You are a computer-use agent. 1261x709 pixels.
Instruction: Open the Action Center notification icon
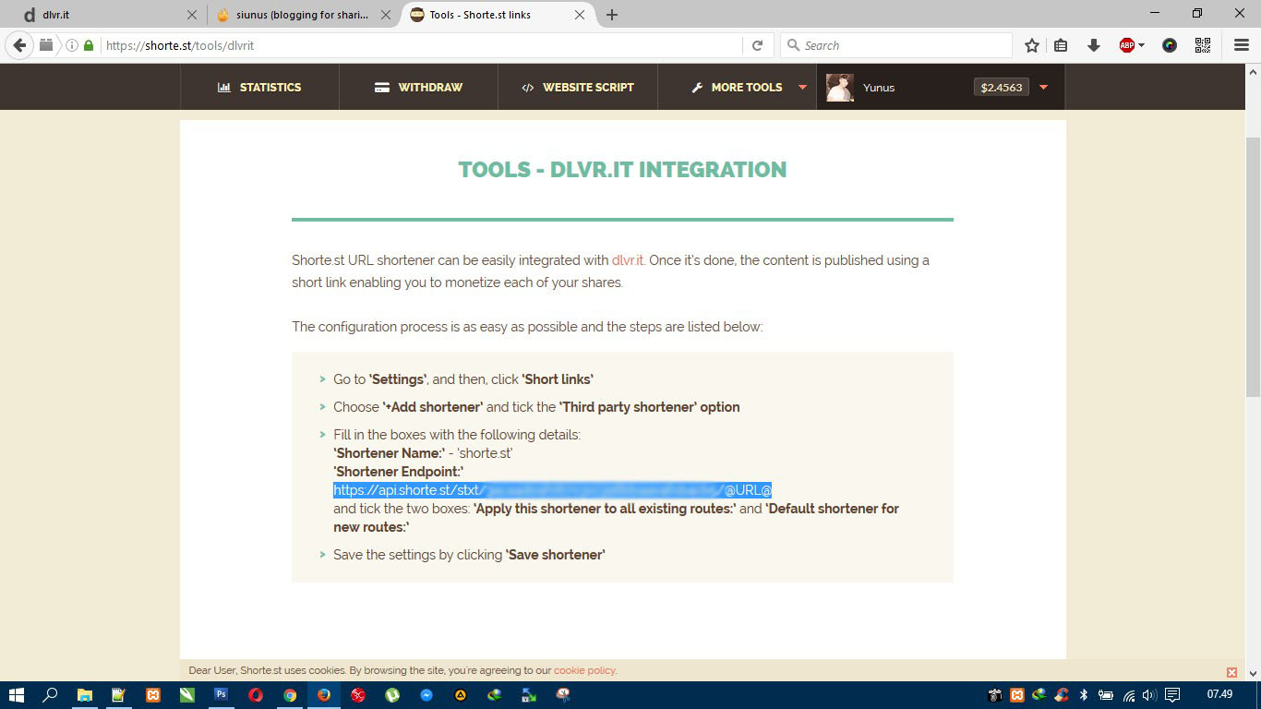tap(1172, 695)
